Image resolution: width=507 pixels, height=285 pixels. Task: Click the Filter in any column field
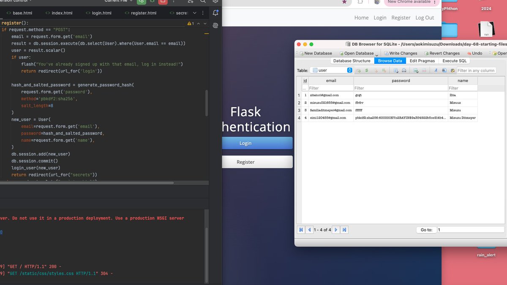pos(476,71)
